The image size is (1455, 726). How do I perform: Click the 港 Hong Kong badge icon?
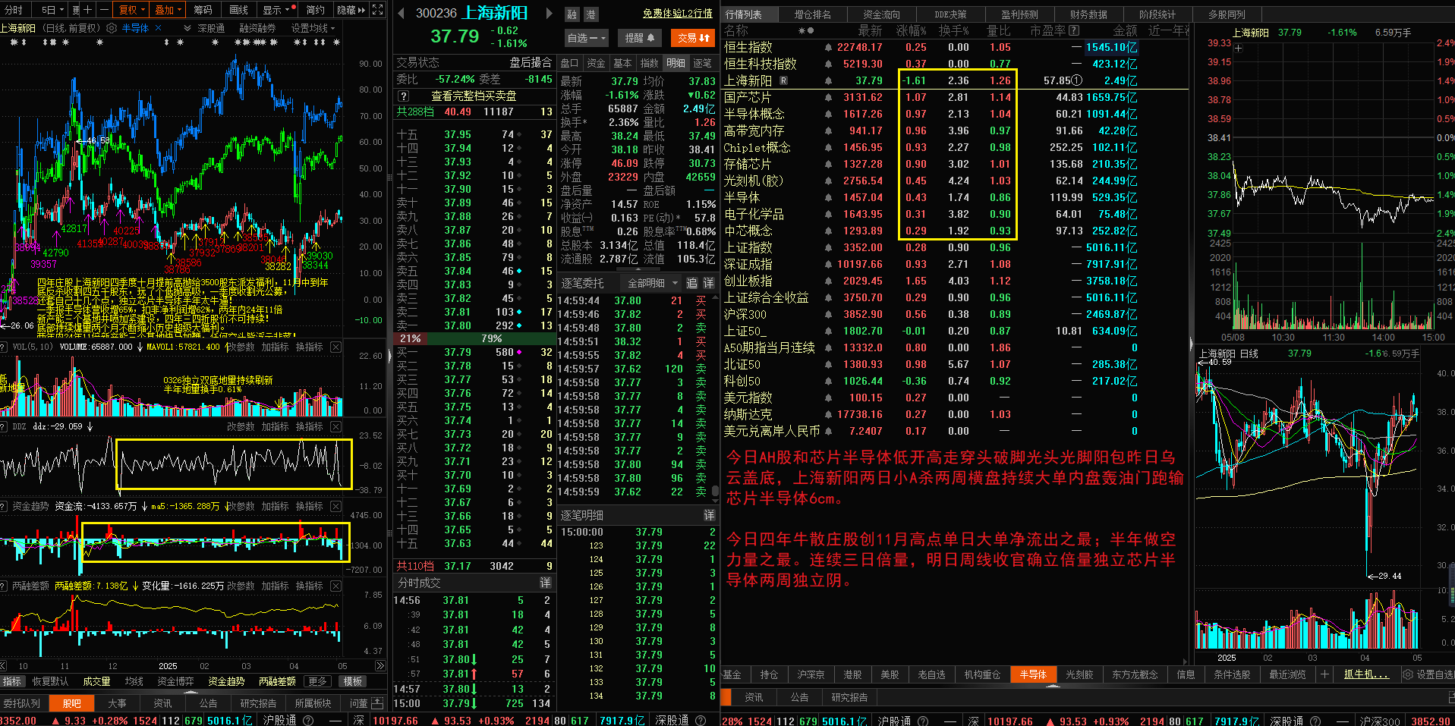pyautogui.click(x=590, y=14)
